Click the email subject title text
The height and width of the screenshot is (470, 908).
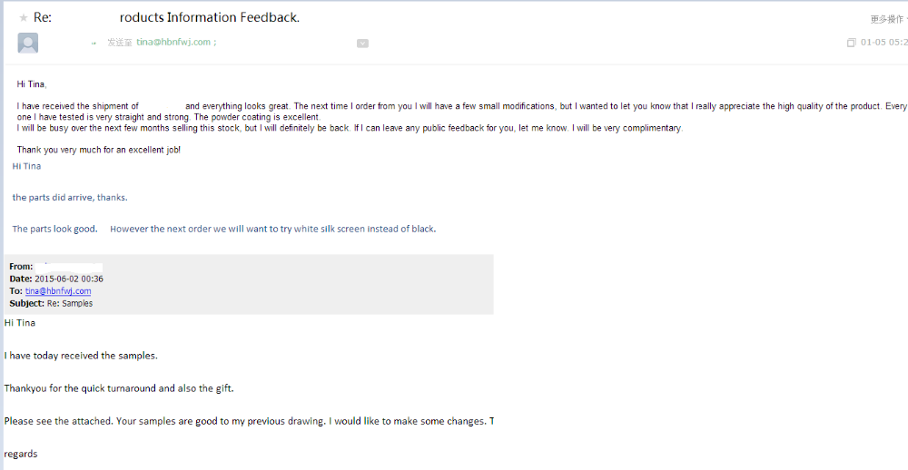[x=210, y=17]
